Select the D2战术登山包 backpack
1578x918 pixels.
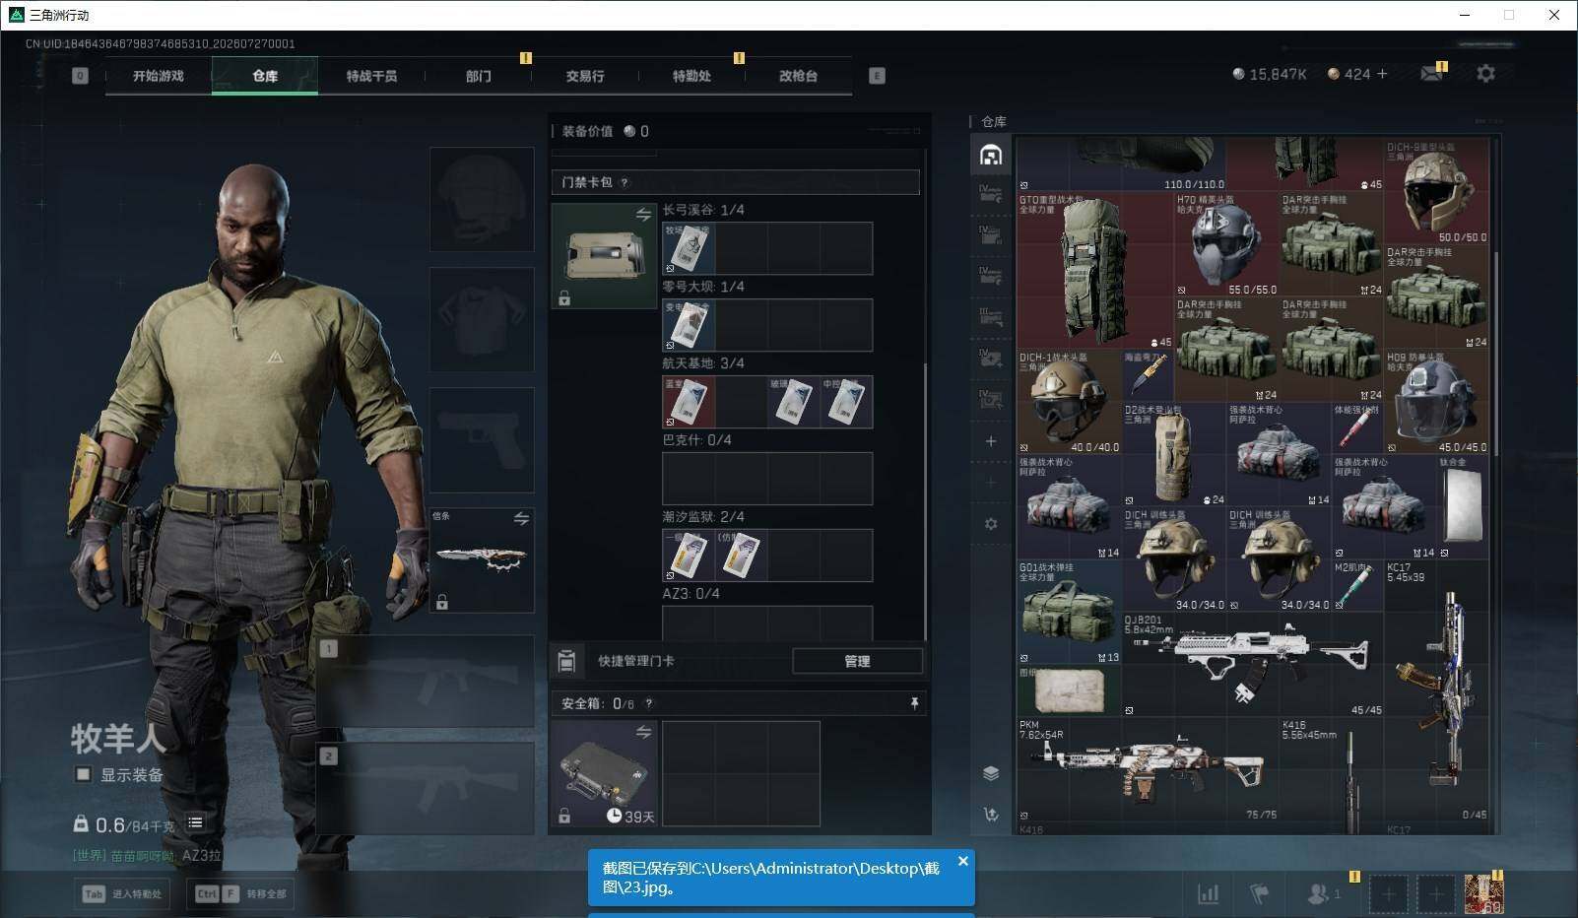(1173, 454)
